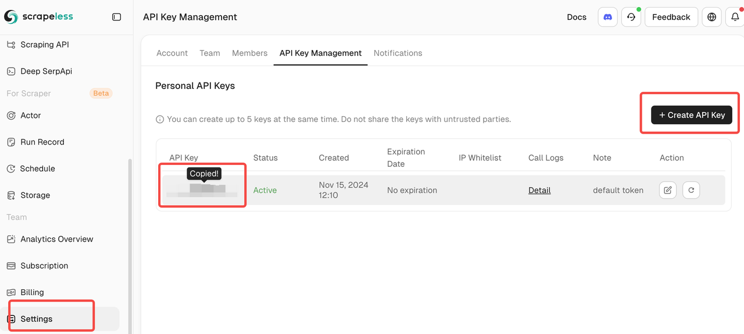The height and width of the screenshot is (334, 744).
Task: Open the Detail call logs link
Action: (539, 190)
